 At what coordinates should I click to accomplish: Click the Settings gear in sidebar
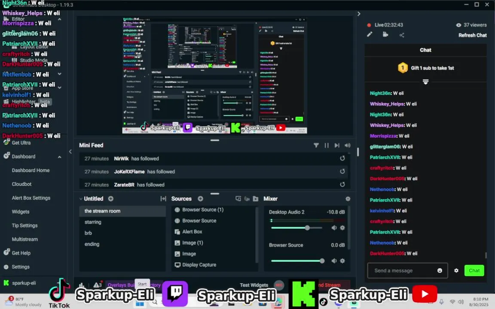[6, 267]
